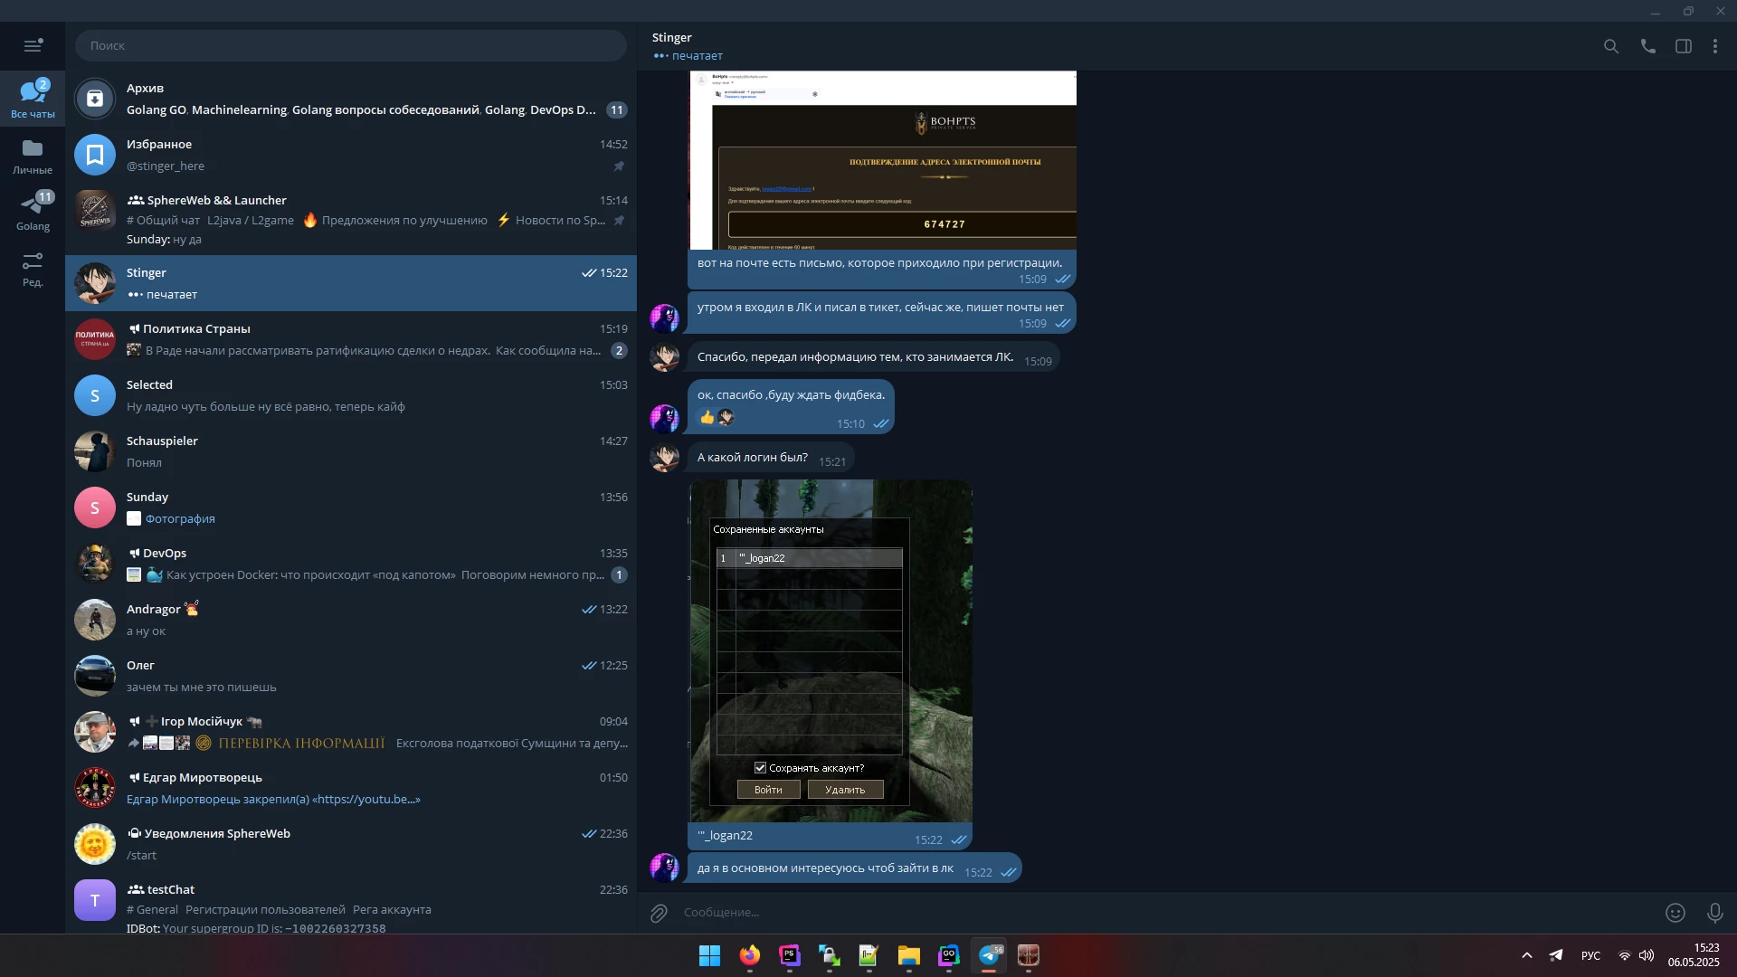Open the emoji picker smiley icon
The image size is (1737, 977).
[x=1675, y=913]
